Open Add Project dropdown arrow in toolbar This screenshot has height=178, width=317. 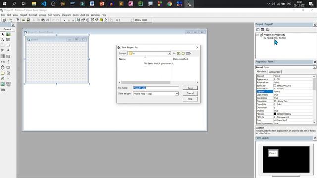[7, 20]
